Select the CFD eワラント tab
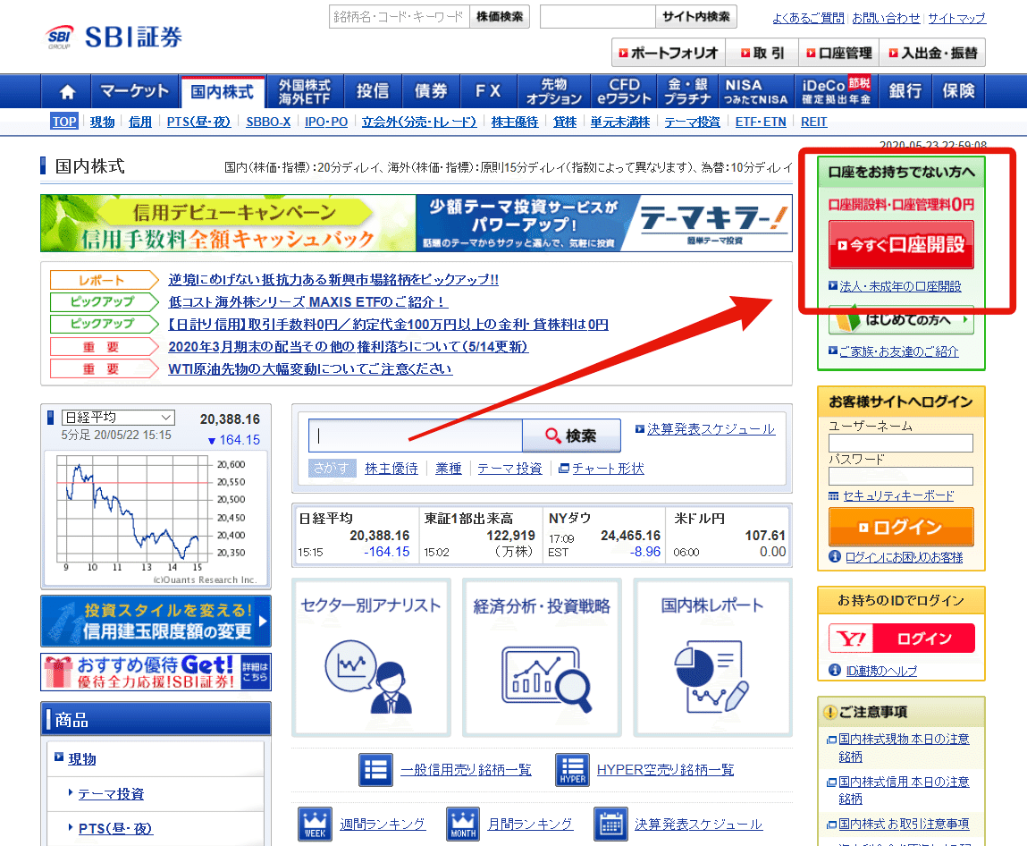Viewport: 1027px width, 846px height. click(x=624, y=91)
